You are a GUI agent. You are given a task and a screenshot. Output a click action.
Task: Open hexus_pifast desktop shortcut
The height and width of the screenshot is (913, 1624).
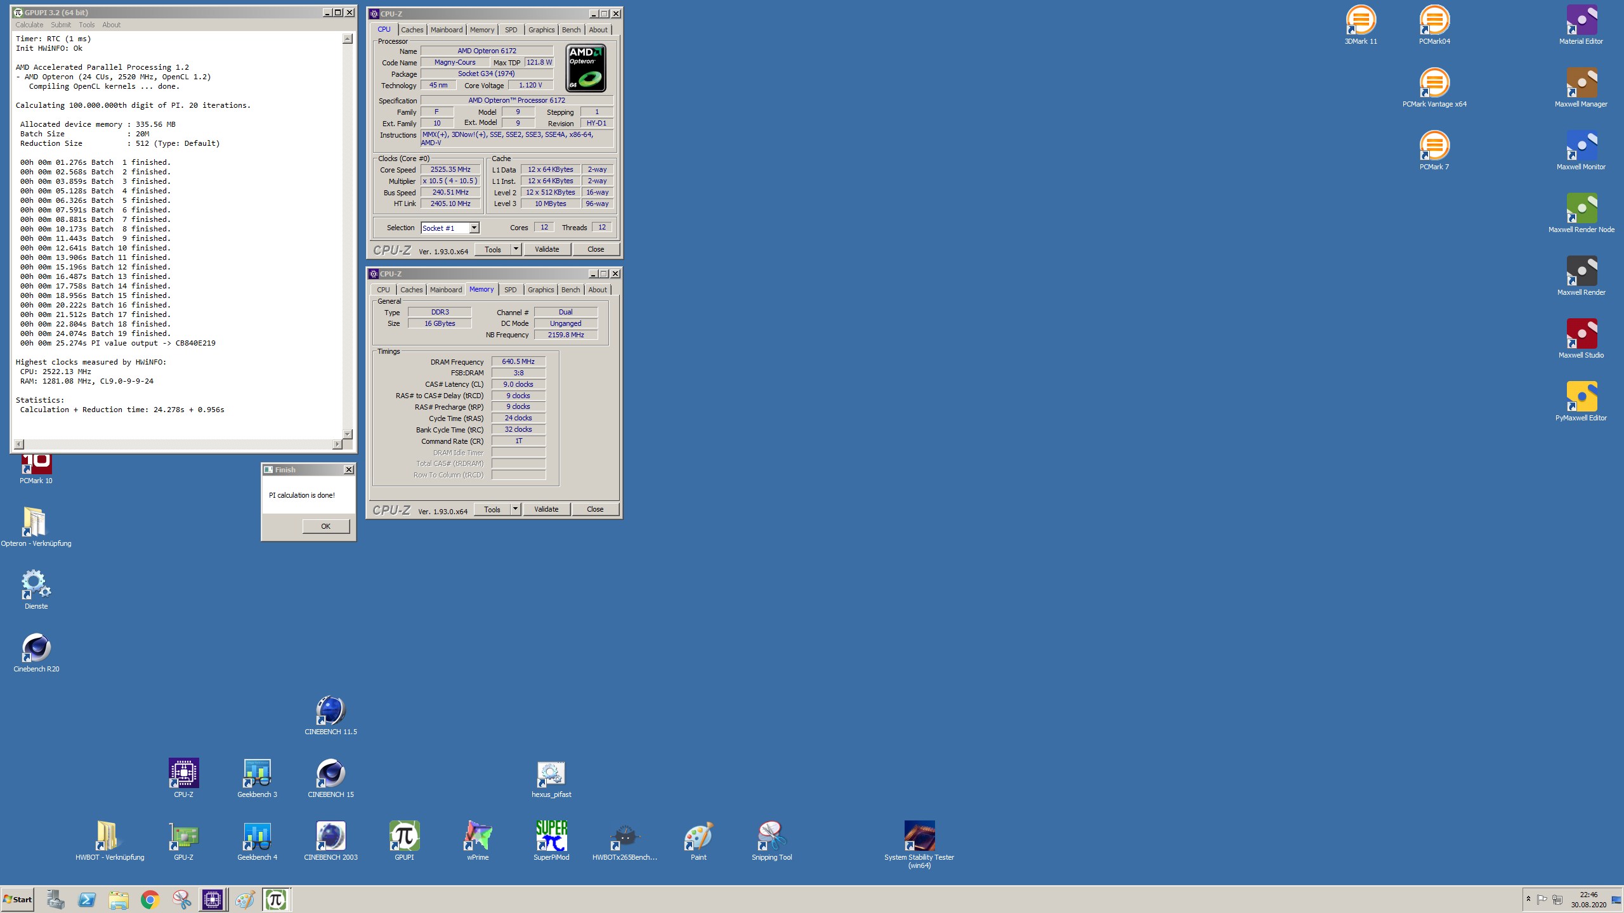(551, 778)
